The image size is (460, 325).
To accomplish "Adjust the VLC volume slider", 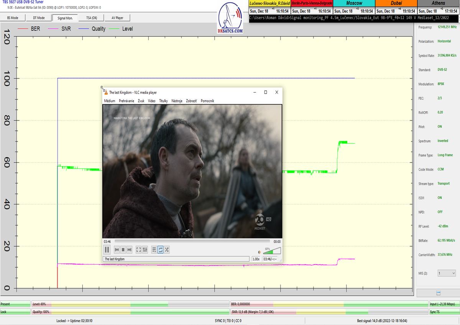I will coord(272,251).
